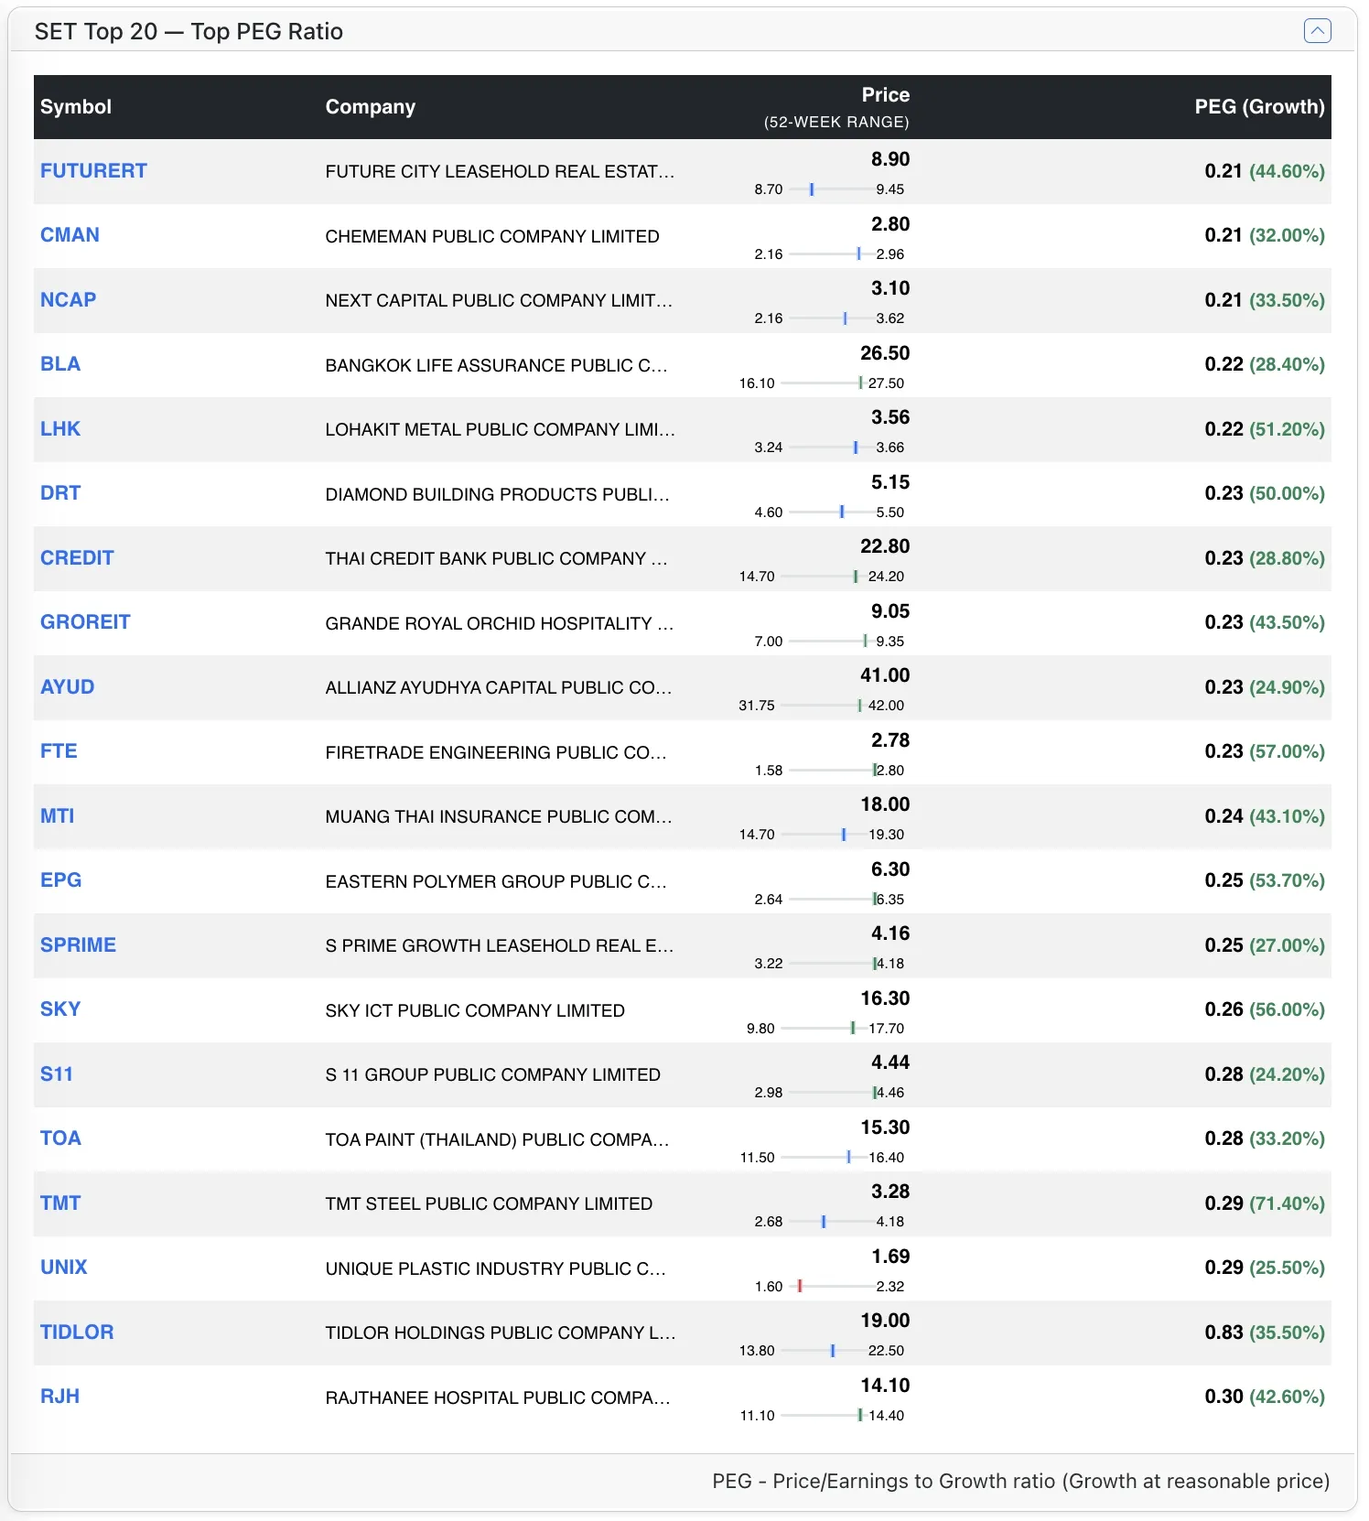The width and height of the screenshot is (1369, 1521).
Task: Click company name S 11 GROUP PUBLIC COMPANY LIMITED
Action: pos(492,1074)
